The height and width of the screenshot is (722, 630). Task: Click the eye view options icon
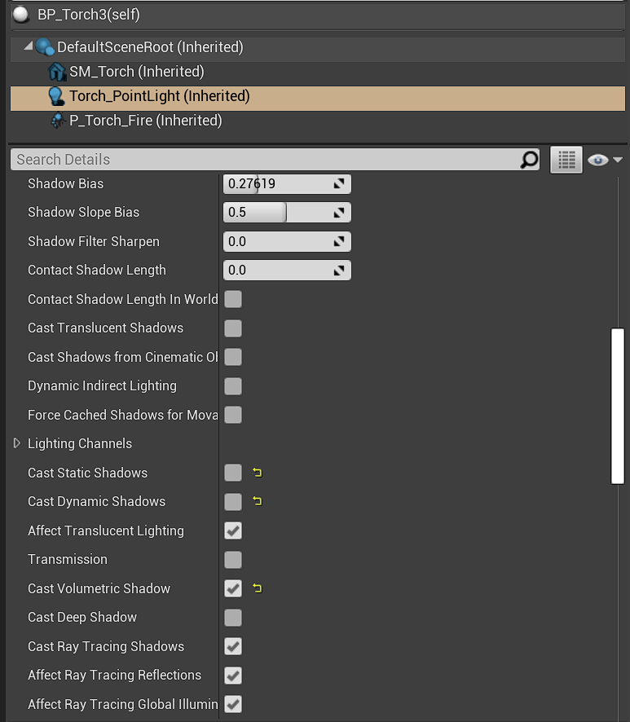pos(598,160)
